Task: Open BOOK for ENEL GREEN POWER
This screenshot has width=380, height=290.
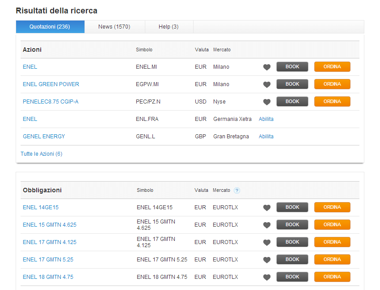Action: coord(292,84)
